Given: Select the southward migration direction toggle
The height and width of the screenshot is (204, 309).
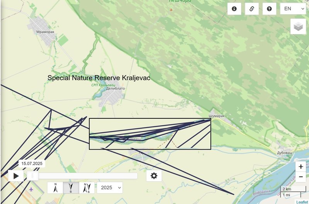Looking at the screenshot, I should pyautogui.click(x=71, y=188).
